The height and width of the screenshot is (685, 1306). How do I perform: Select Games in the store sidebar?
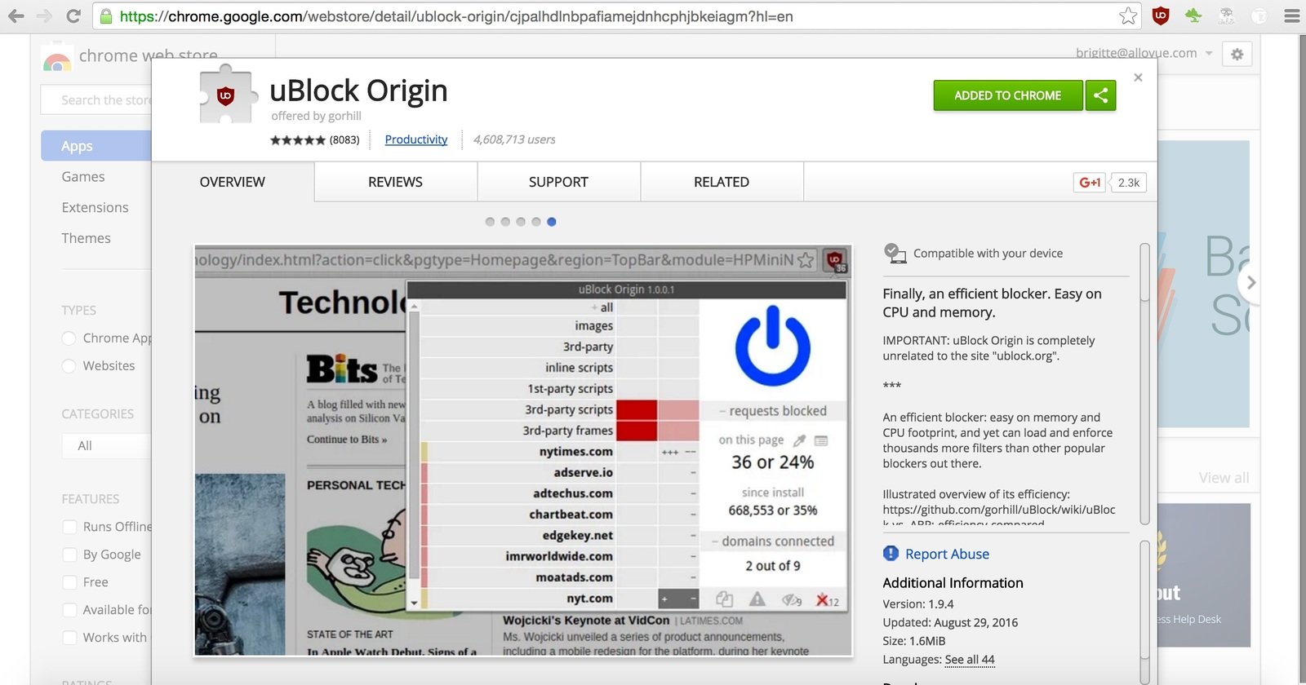(x=83, y=177)
